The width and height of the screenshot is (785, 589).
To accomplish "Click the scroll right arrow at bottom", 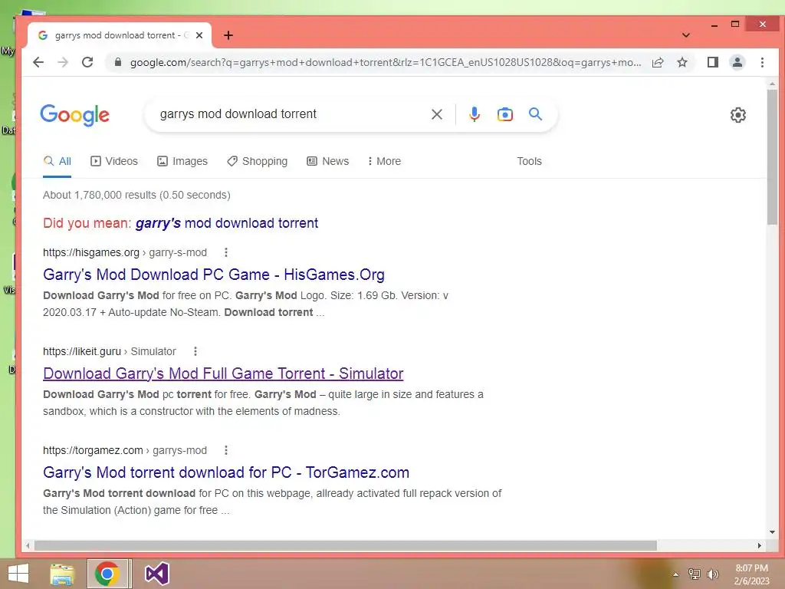I will (x=760, y=545).
